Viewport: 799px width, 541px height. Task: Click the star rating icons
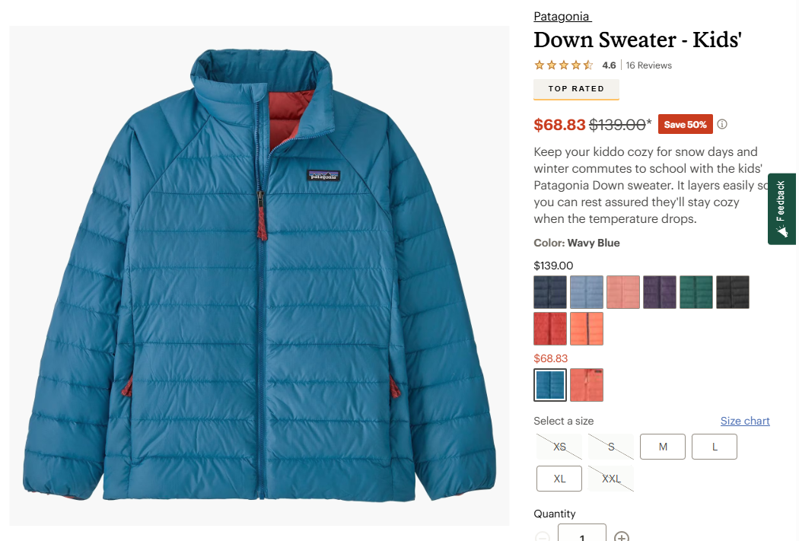click(x=563, y=65)
